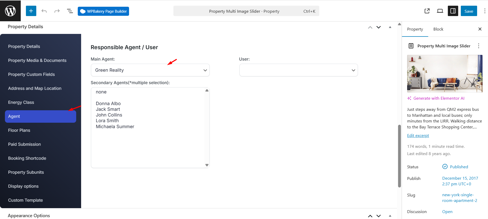Open the Main Agent dropdown
Image resolution: width=488 pixels, height=219 pixels.
(150, 70)
